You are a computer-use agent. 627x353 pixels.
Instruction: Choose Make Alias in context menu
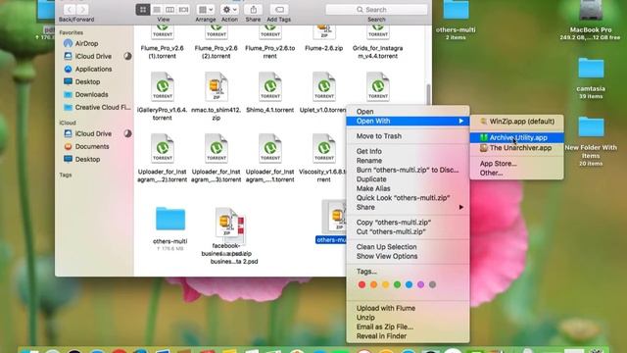408,188
